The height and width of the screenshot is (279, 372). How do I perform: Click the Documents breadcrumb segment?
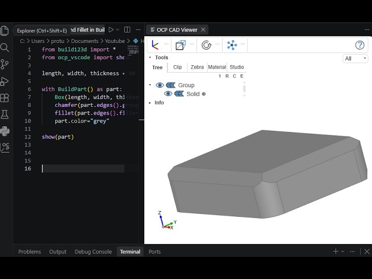point(85,41)
